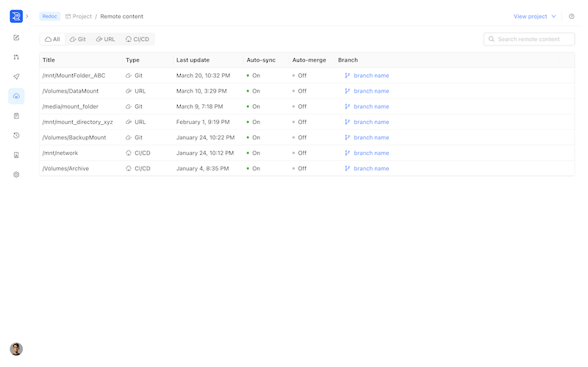Select the CI/CD filter tab
Screen dimensions: 588x367
pyautogui.click(x=137, y=40)
